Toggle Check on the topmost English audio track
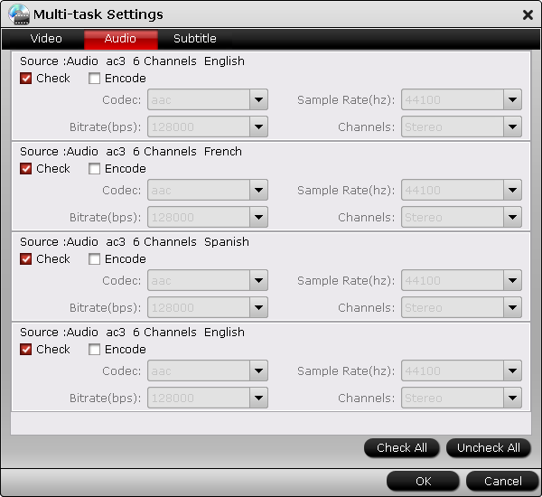 click(26, 79)
